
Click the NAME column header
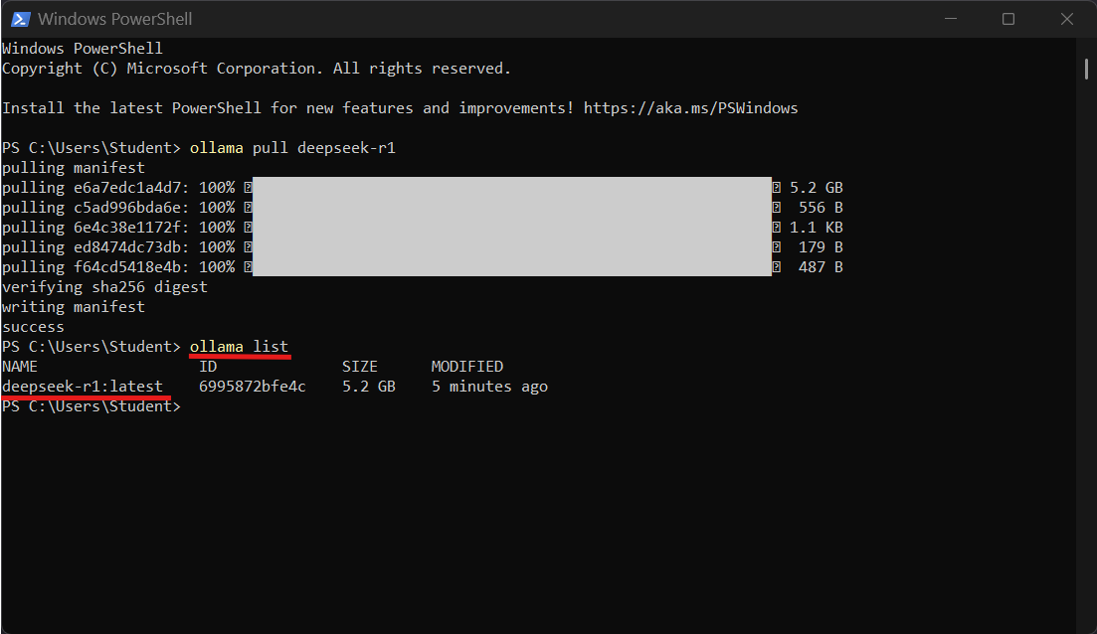click(x=20, y=367)
